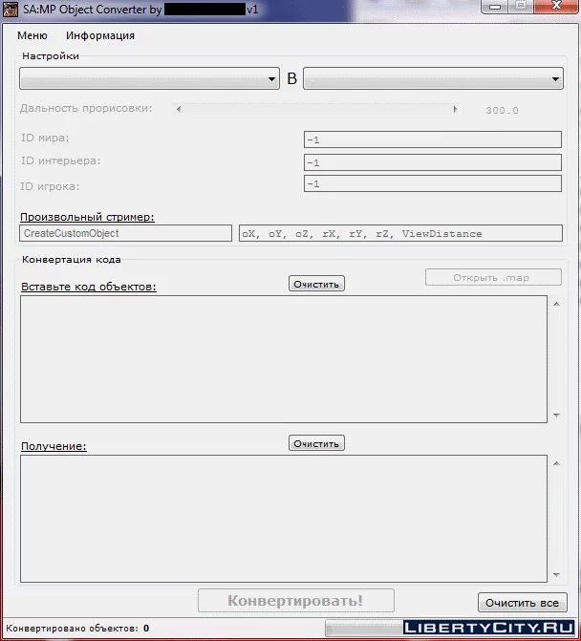Screen dimensions: 581x641
Task: Click the 300.0 draw distance value
Action: (x=502, y=111)
